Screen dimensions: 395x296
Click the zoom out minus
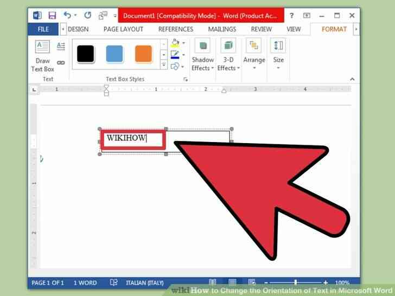(266, 283)
